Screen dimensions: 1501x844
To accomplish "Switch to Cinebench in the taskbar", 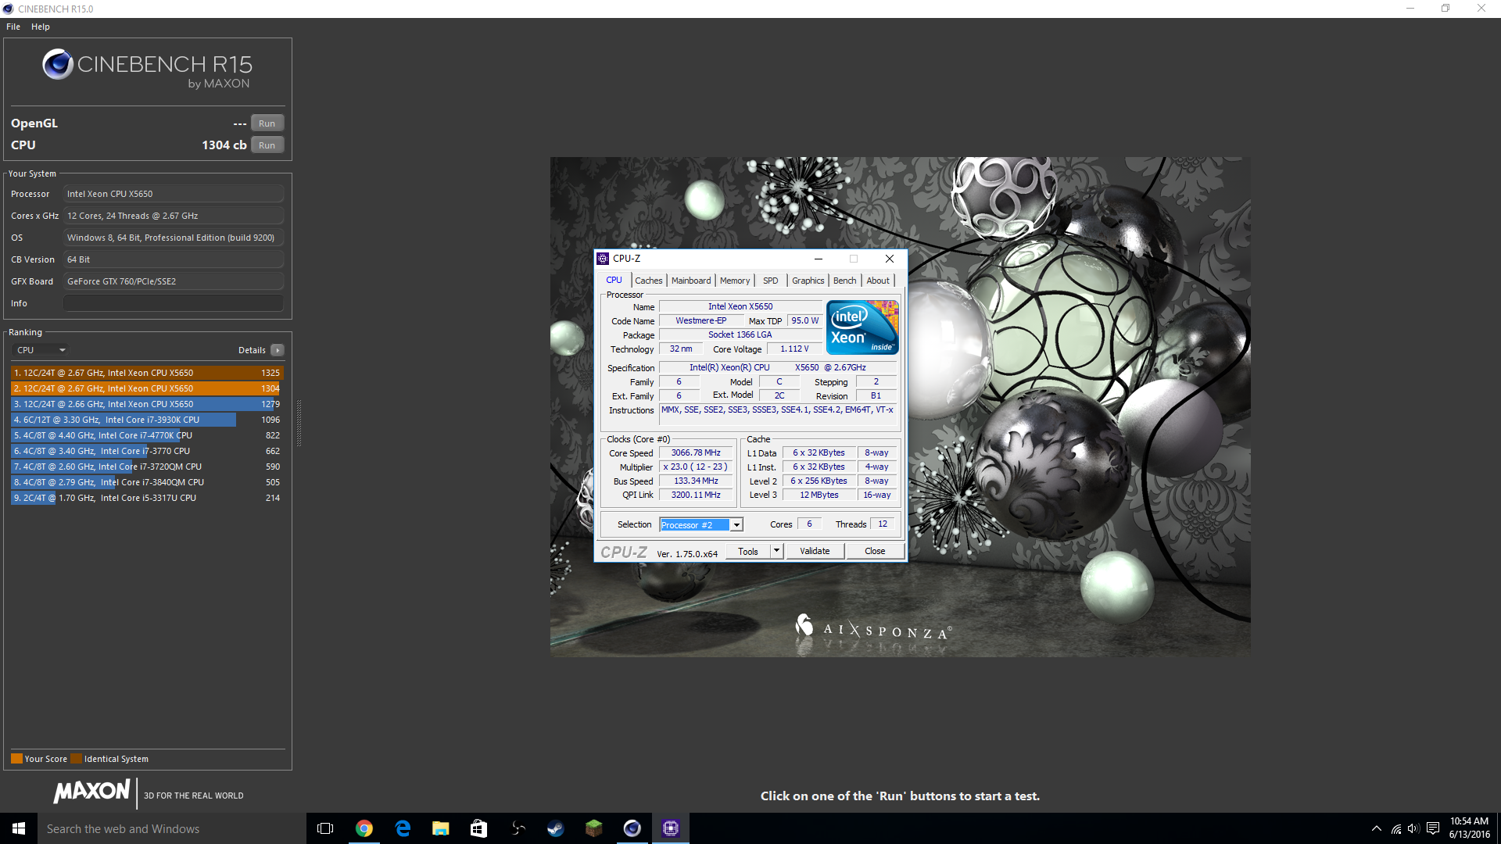I will pyautogui.click(x=632, y=828).
